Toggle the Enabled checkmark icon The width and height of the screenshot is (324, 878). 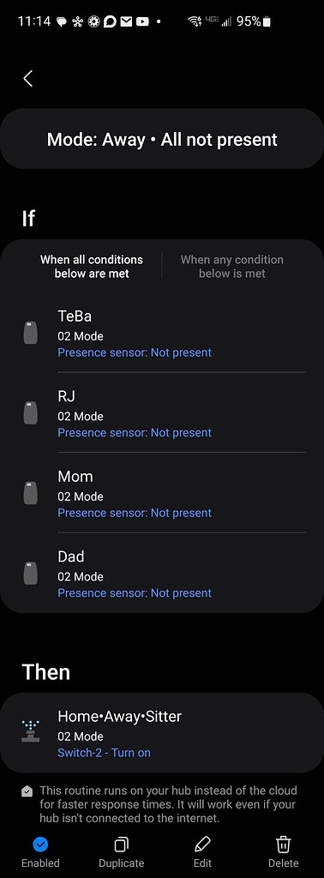(40, 844)
